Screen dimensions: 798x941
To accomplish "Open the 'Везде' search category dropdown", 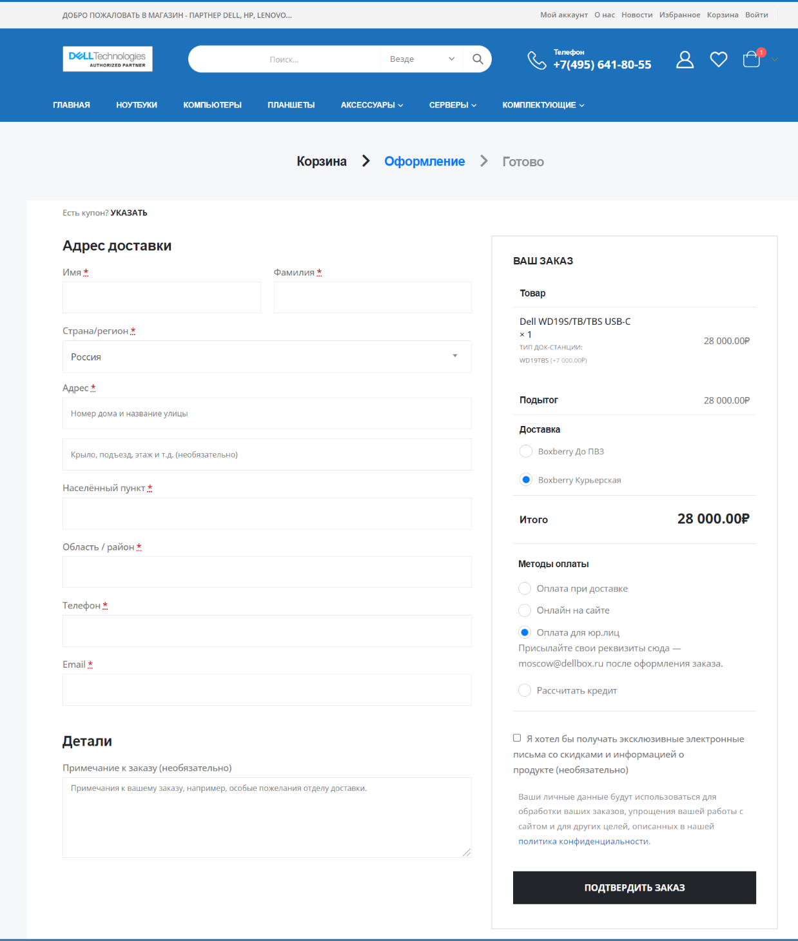I will click(x=422, y=59).
